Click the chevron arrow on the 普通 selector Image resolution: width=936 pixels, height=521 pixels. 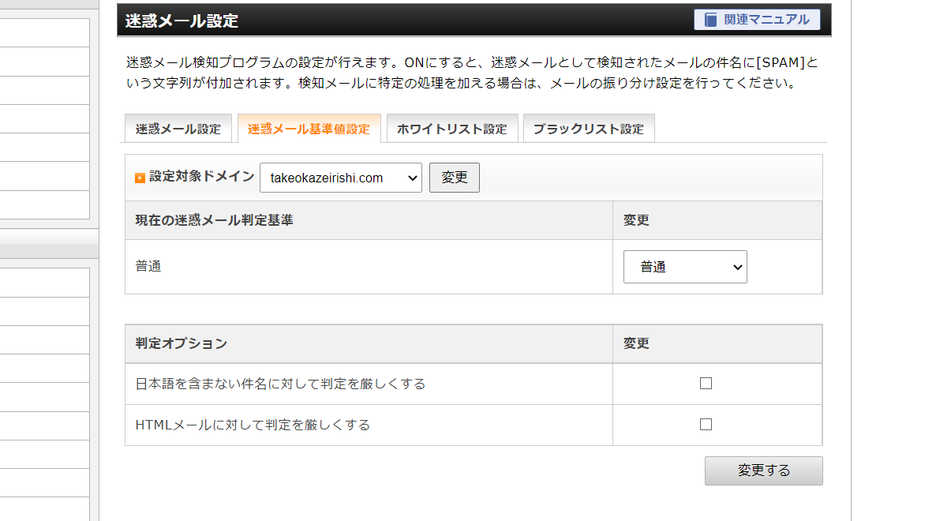pyautogui.click(x=737, y=268)
